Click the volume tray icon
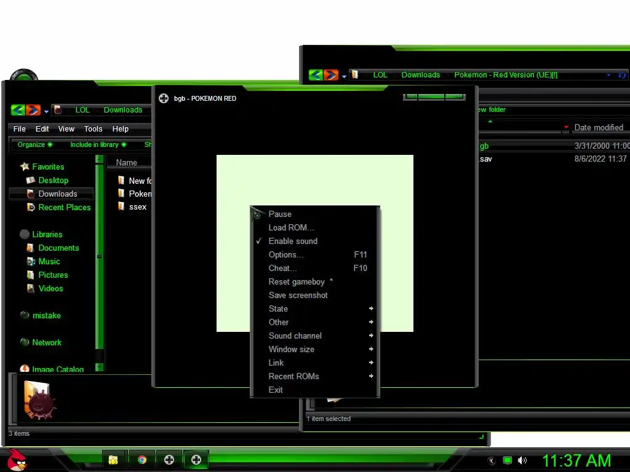Image resolution: width=630 pixels, height=472 pixels. (522, 460)
